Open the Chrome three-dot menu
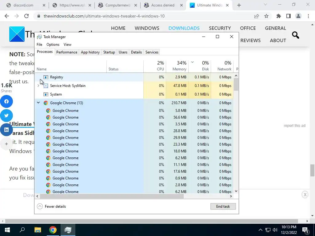The width and height of the screenshot is (315, 236). point(308,16)
